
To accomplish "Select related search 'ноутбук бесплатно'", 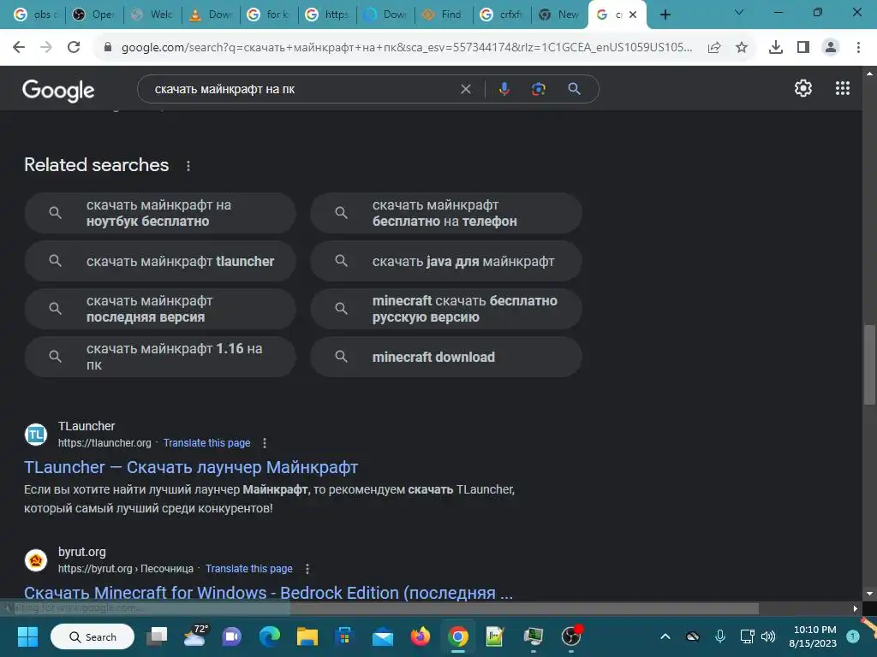I will click(160, 213).
